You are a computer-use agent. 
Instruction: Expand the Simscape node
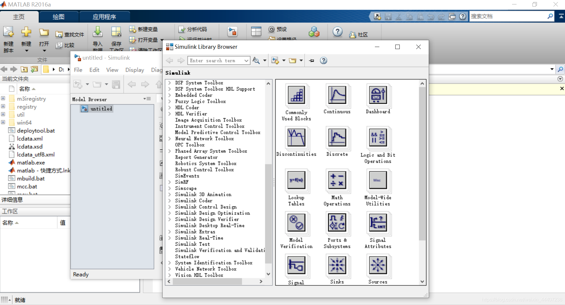pos(170,188)
